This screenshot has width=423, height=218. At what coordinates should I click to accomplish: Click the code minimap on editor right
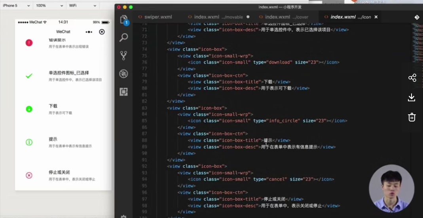point(417,54)
